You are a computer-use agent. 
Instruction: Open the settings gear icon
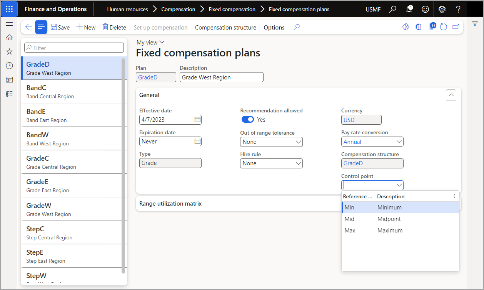pos(442,9)
